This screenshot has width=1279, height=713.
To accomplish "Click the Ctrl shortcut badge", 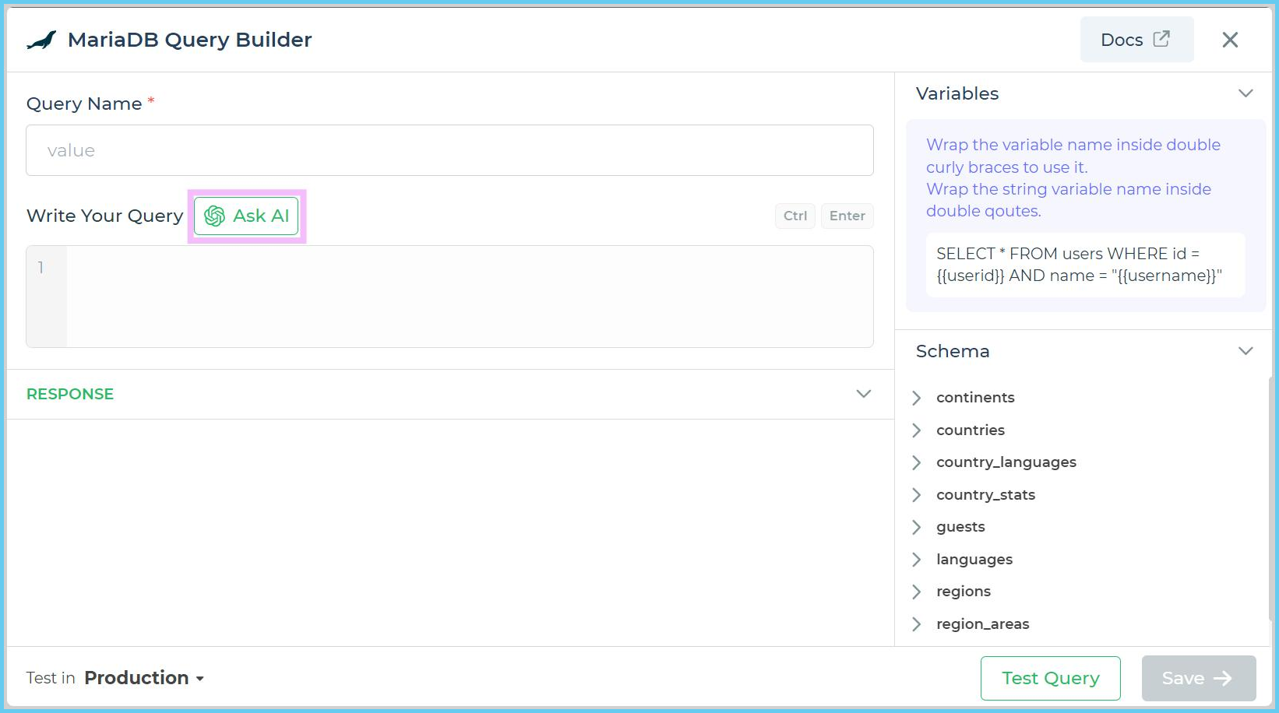I will pos(795,216).
